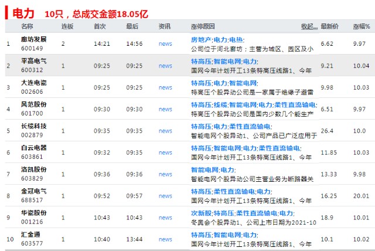Click stock code 002606
The image size is (375, 251).
coord(32,91)
